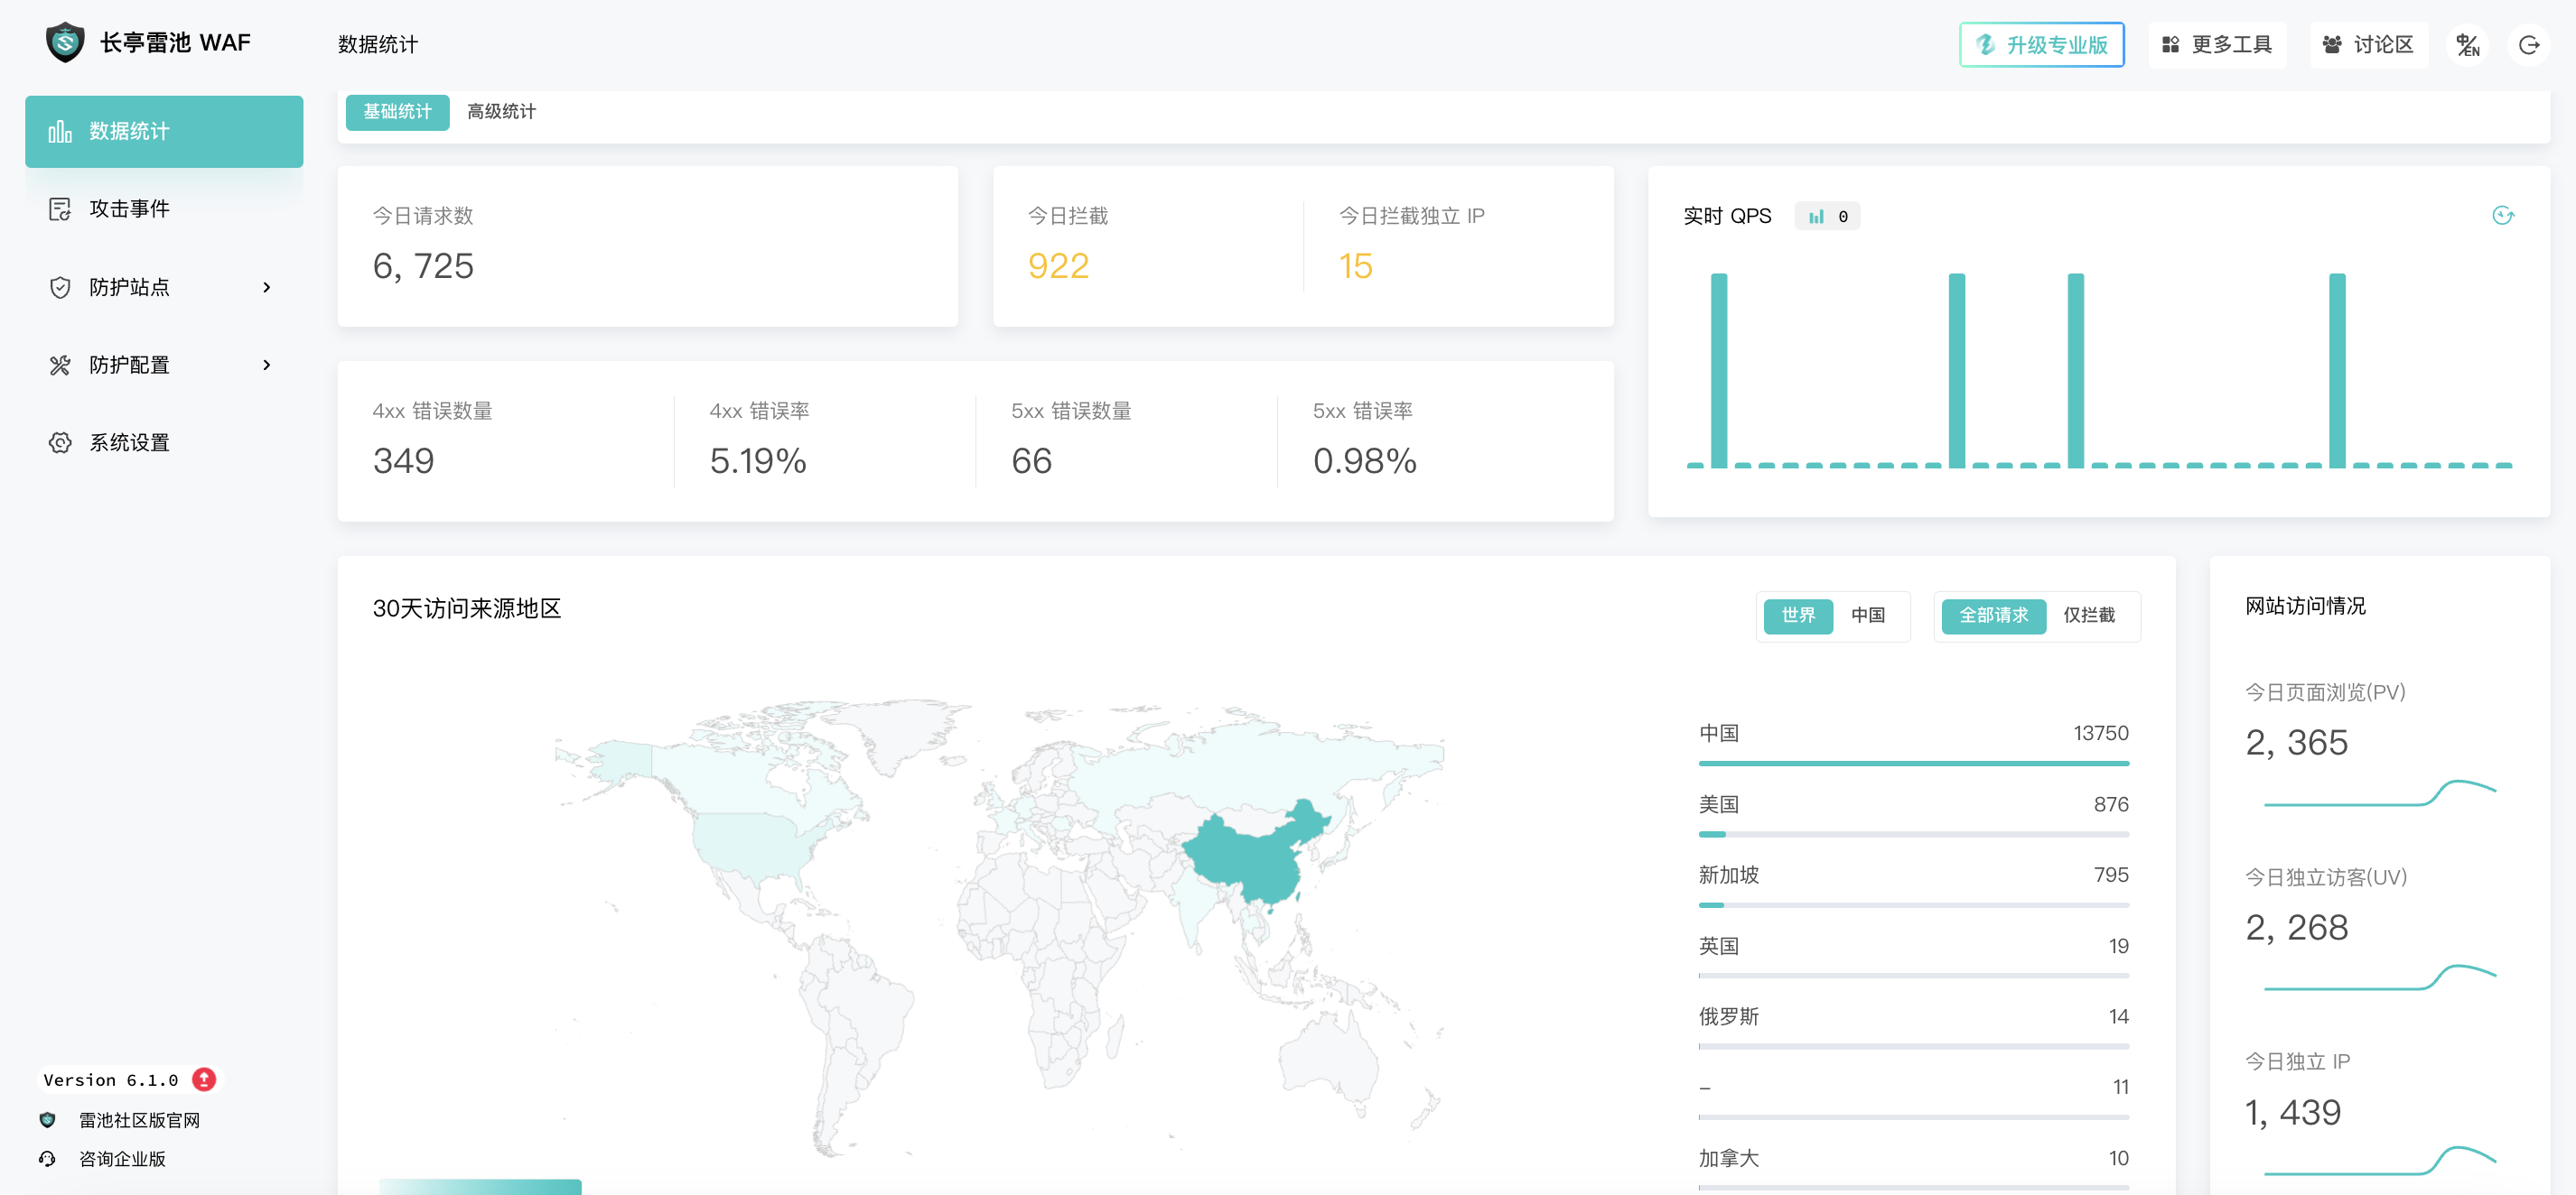Click the 更多工具 grid icon

coord(2170,45)
